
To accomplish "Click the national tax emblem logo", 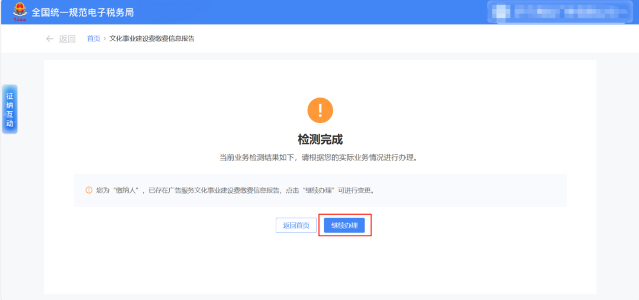I will 20,12.
